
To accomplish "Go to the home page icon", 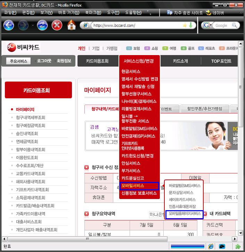I will pos(72,25).
